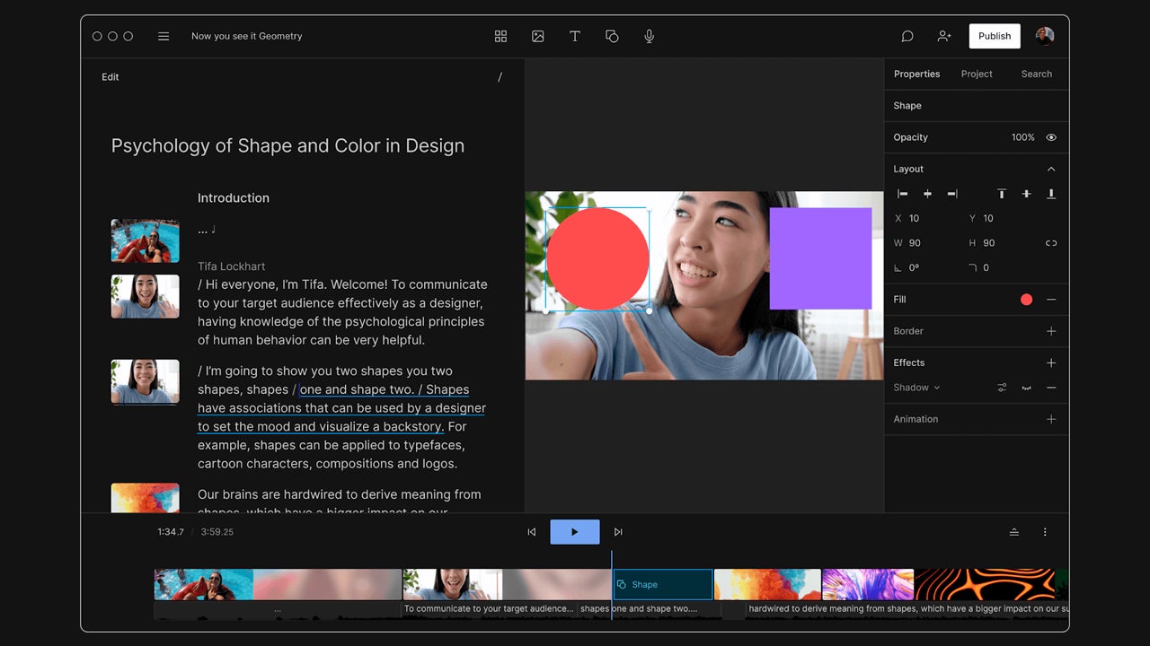Click timeline collapse tracks icon
Viewport: 1150px width, 646px height.
pyautogui.click(x=1014, y=532)
